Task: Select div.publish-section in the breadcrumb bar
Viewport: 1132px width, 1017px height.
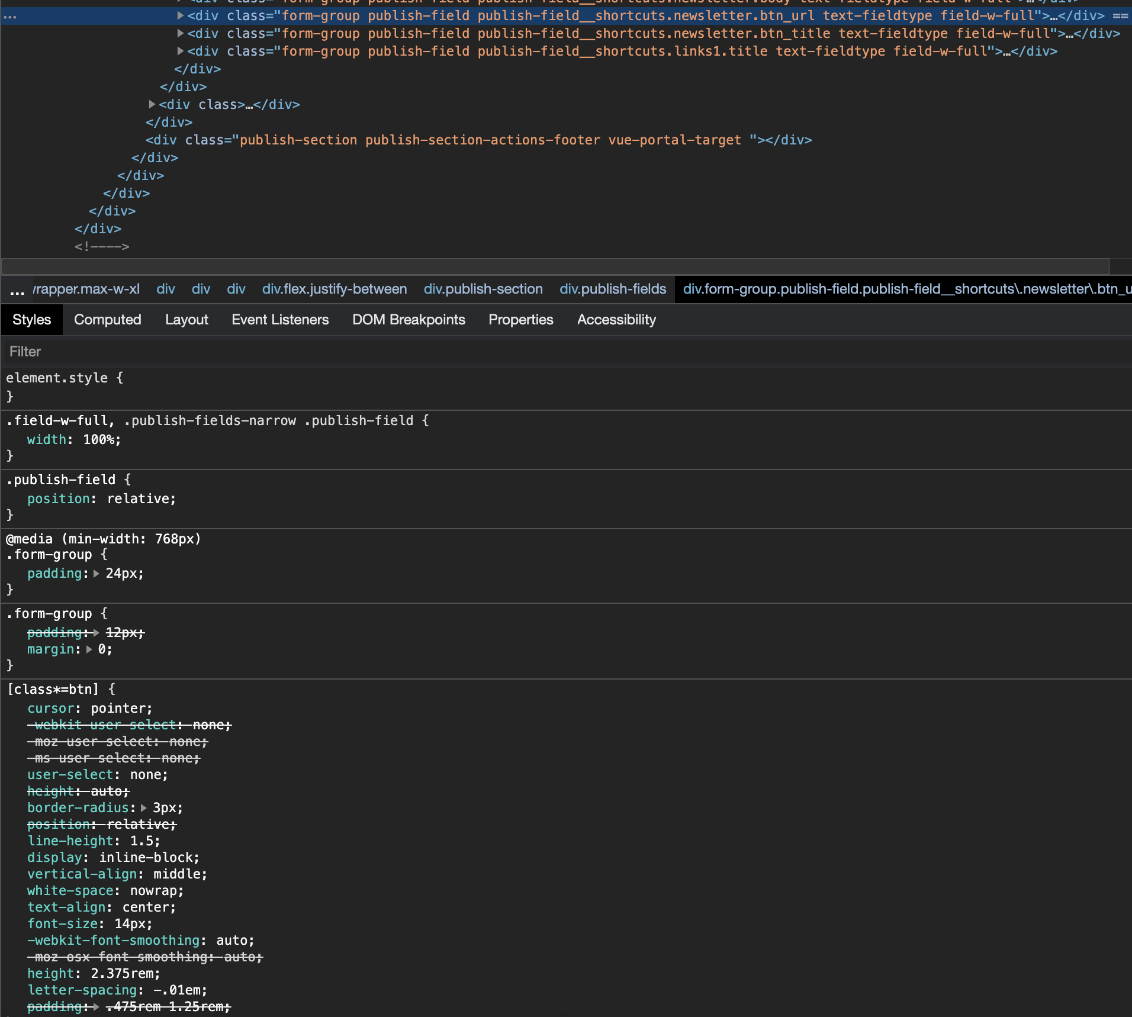Action: tap(483, 289)
